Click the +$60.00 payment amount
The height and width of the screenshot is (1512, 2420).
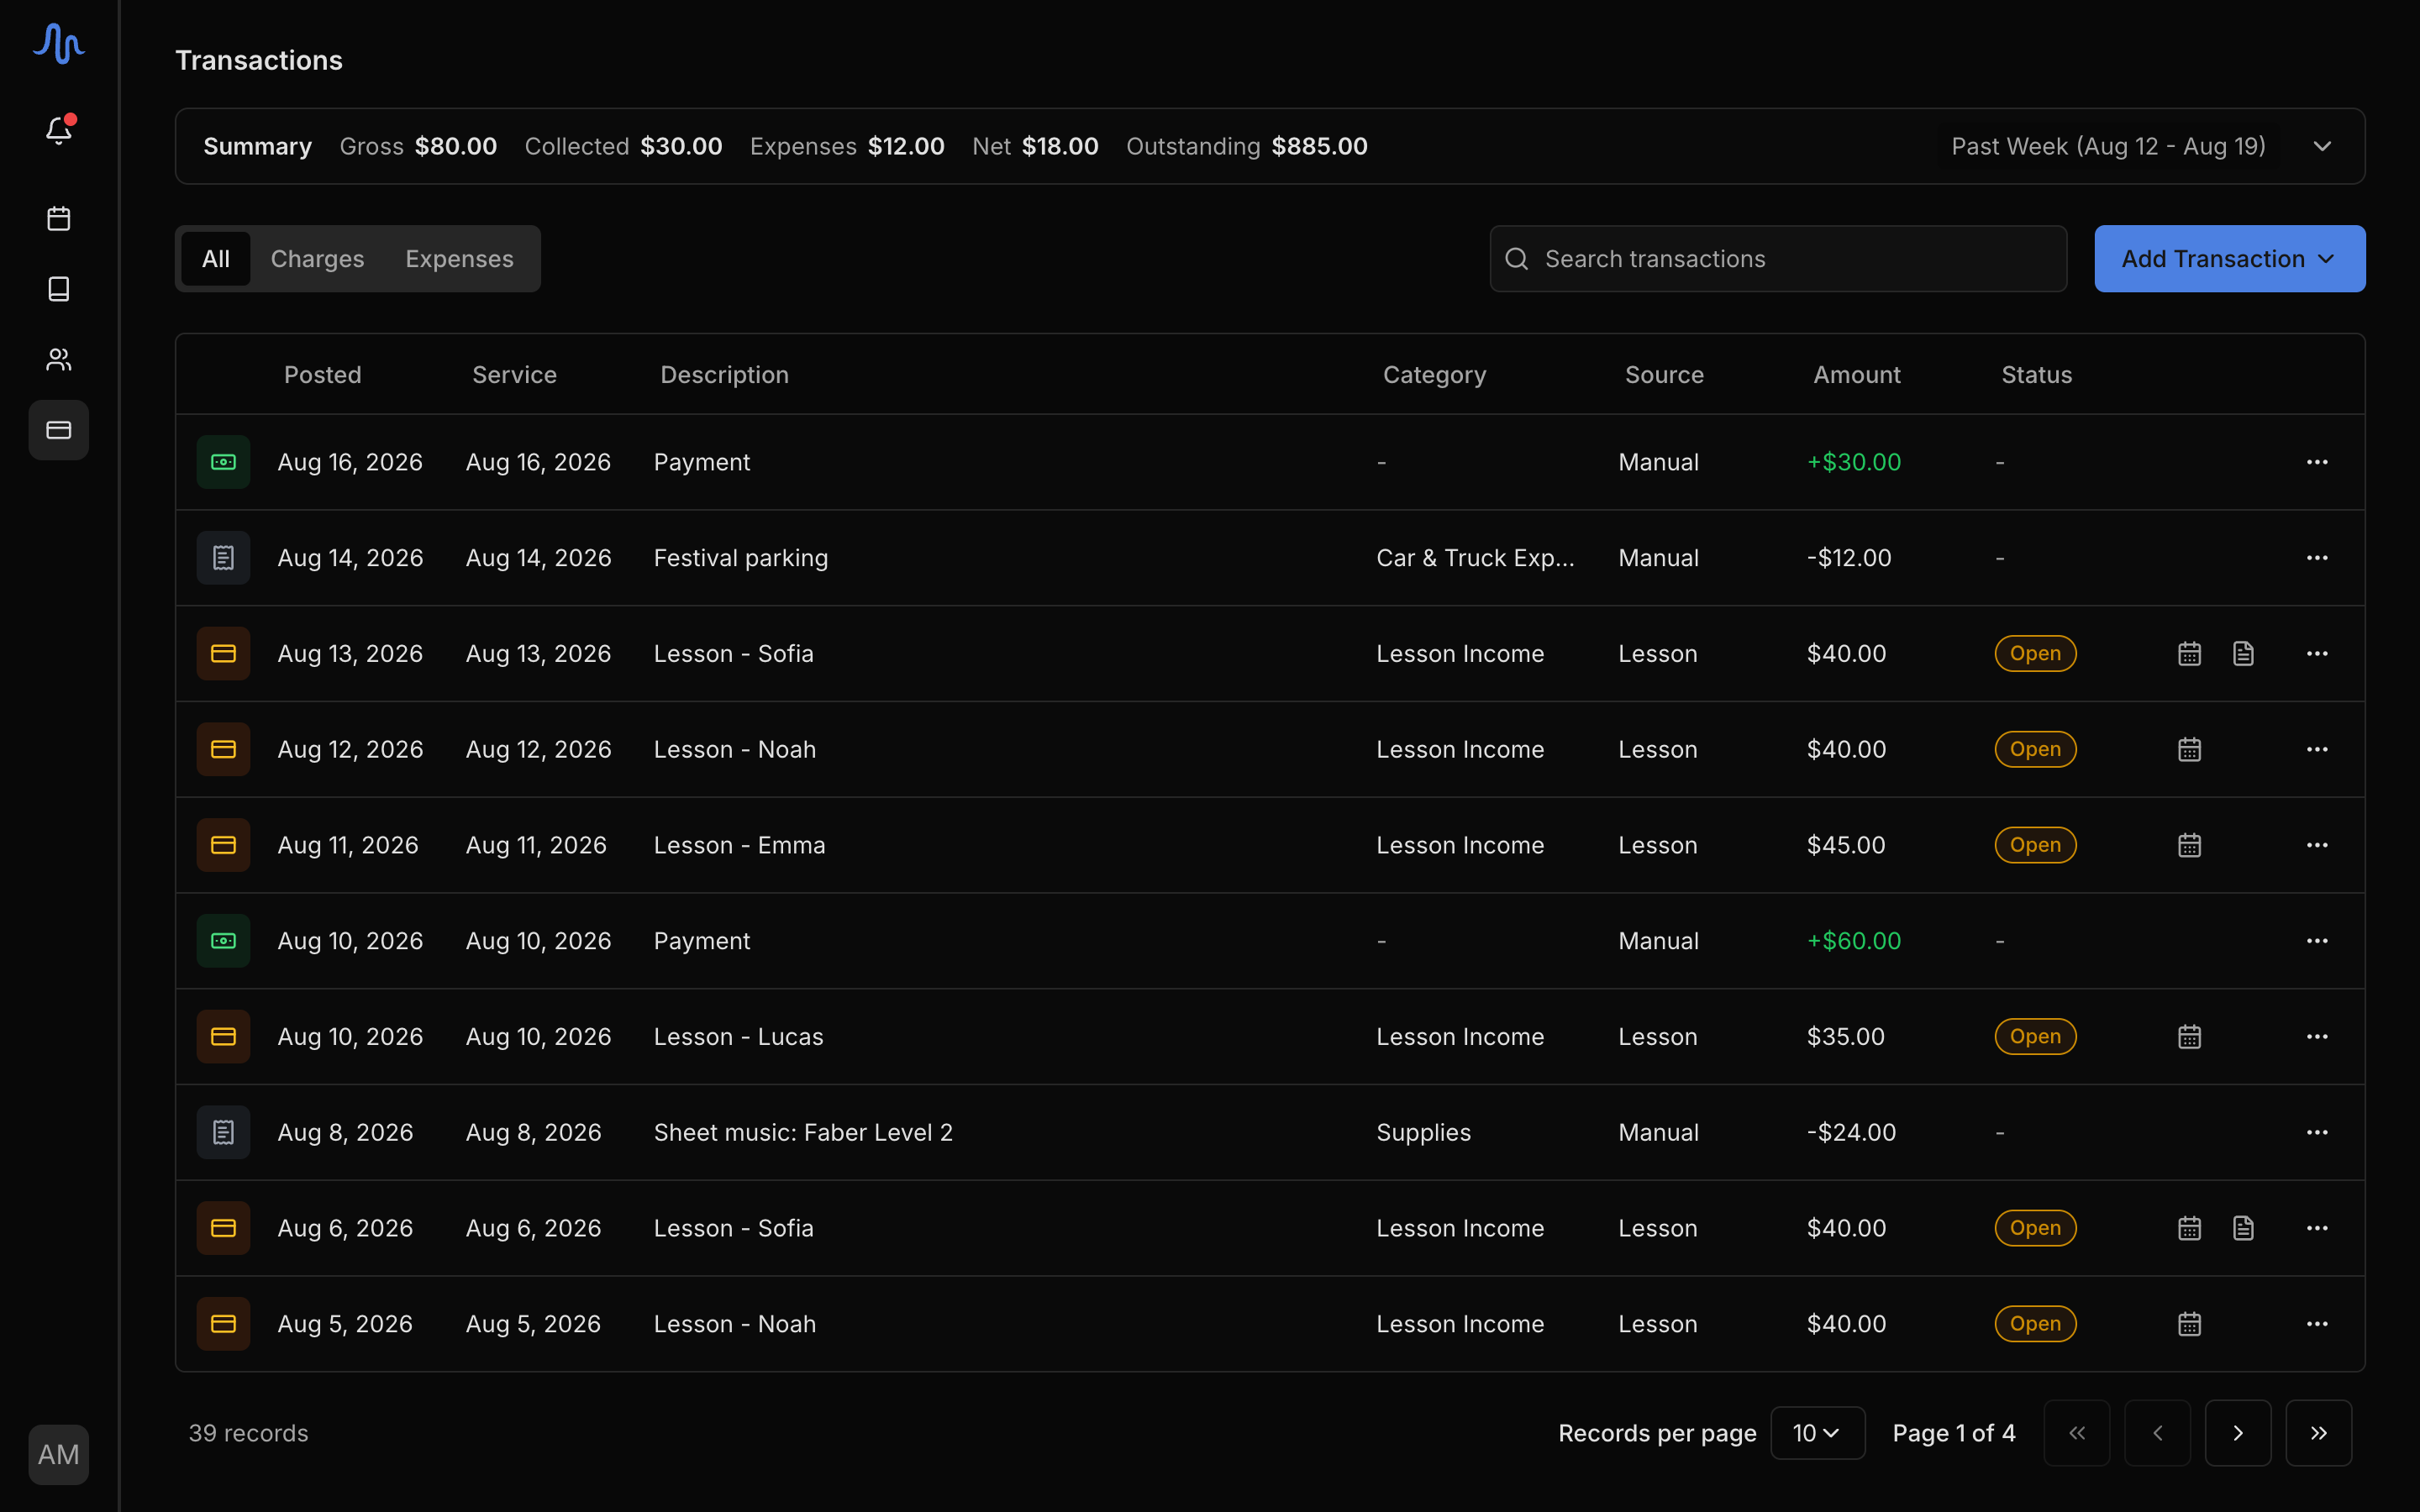[1854, 941]
